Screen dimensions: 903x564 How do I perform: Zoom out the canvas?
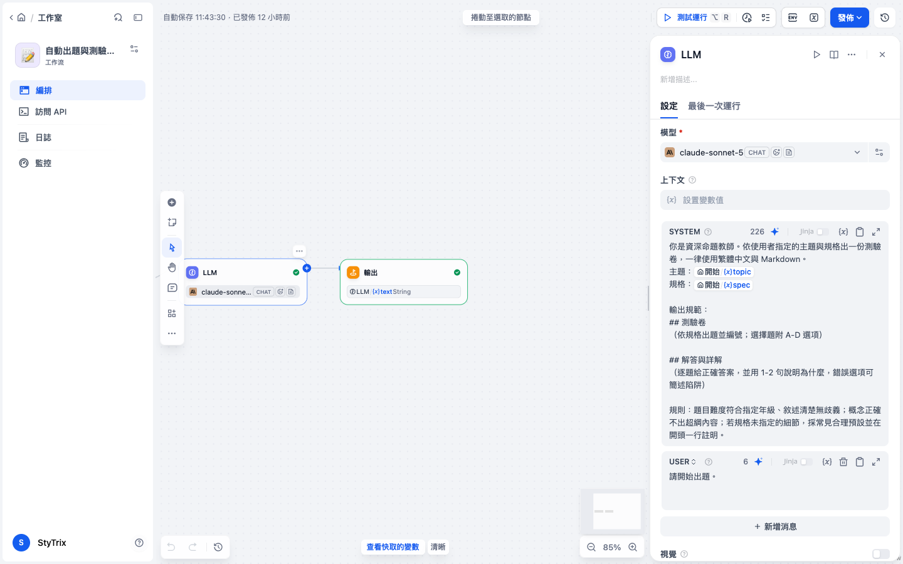[x=591, y=547]
